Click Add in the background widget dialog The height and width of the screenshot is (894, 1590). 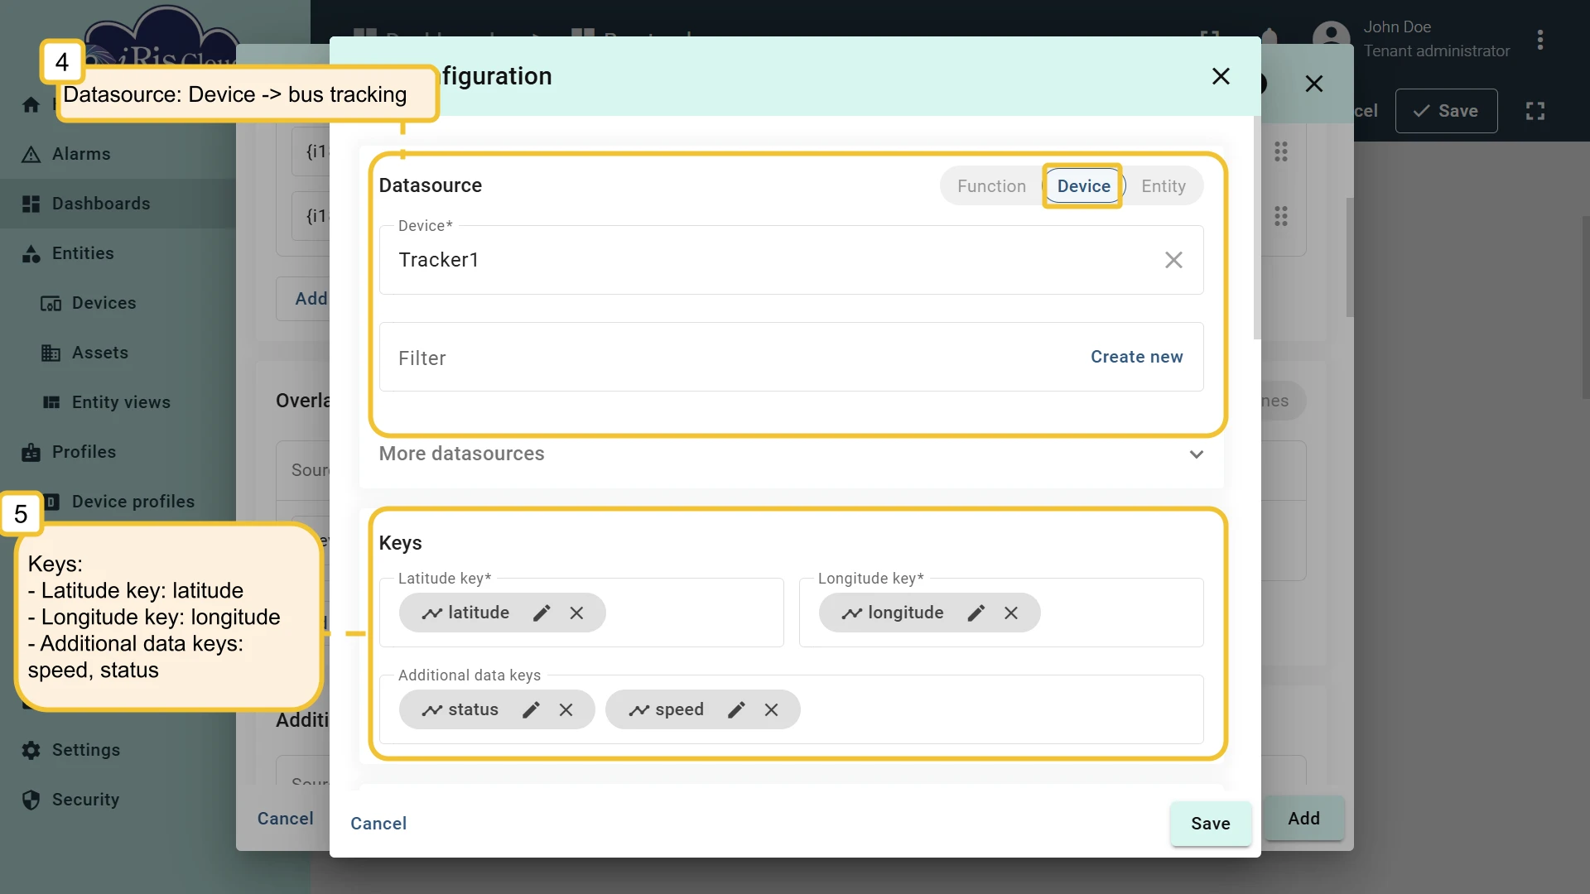pos(1303,819)
